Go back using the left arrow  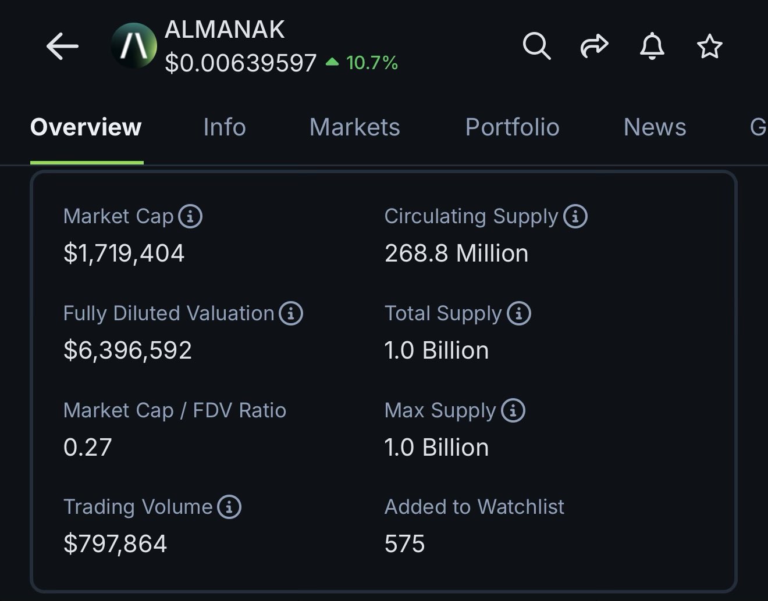[x=62, y=46]
